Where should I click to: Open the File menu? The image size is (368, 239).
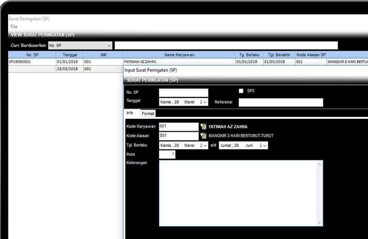point(14,27)
